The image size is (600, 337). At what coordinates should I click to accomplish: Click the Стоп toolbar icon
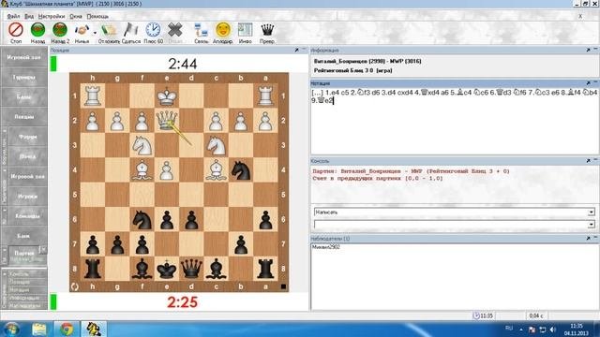(x=16, y=30)
